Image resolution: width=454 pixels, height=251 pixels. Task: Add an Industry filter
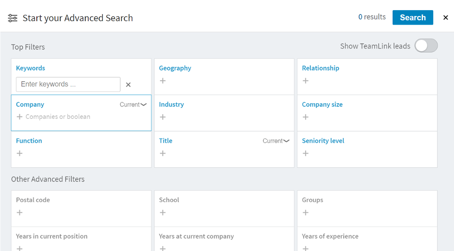(162, 117)
